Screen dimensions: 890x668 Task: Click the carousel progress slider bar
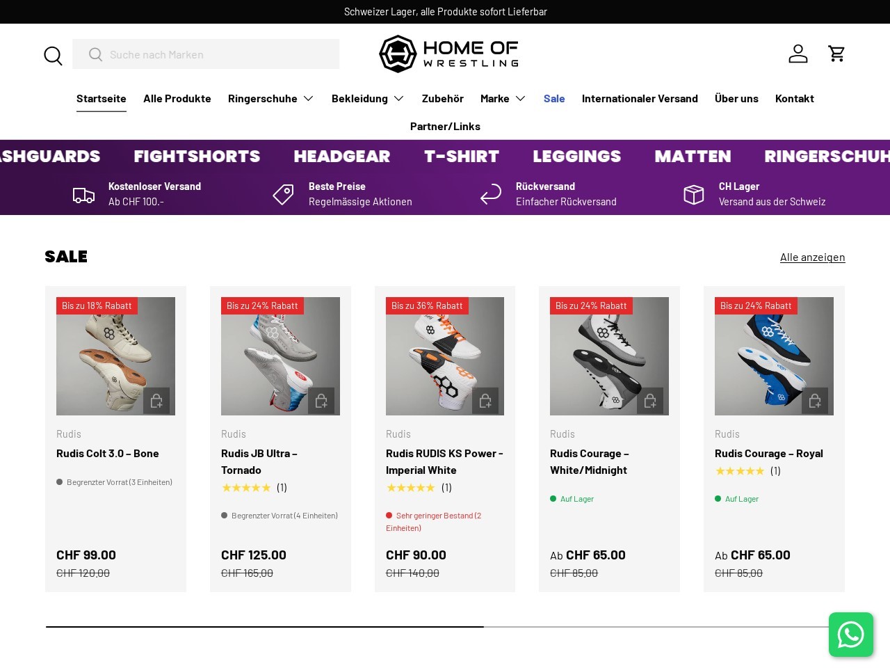(264, 626)
